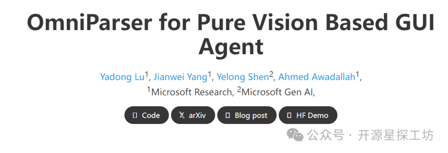
Task: Click the icon inside the Blog post button
Action: 228,115
